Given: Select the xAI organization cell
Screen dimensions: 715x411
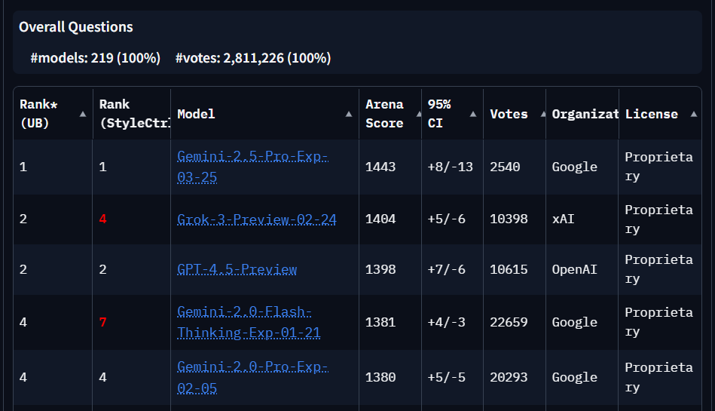Looking at the screenshot, I should click(x=562, y=219).
